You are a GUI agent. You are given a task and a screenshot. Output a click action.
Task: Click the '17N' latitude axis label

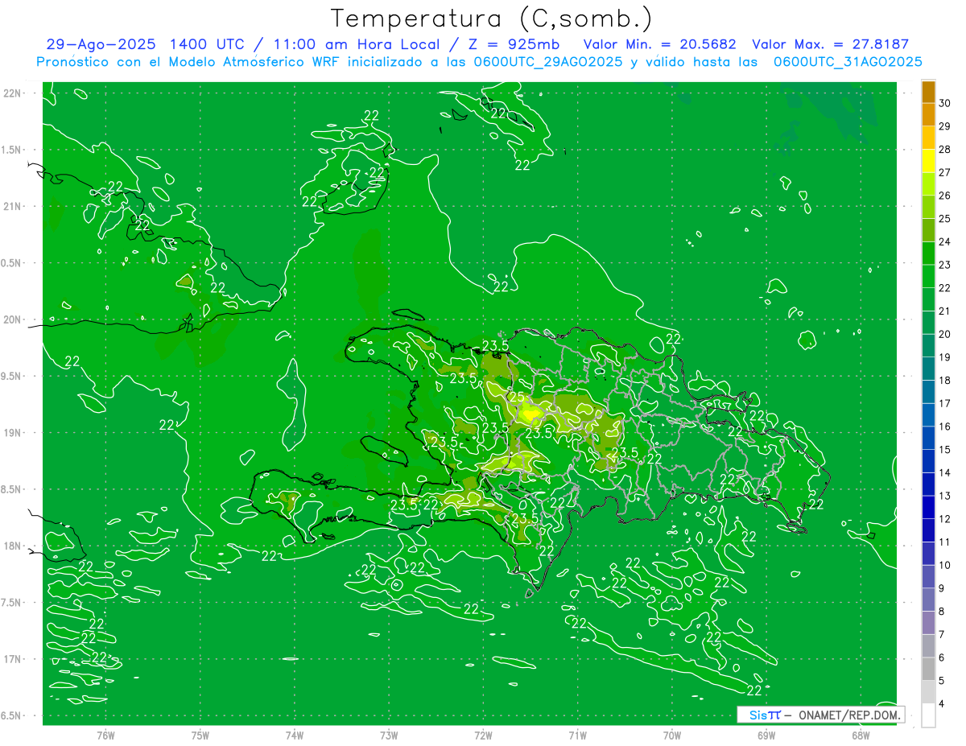pyautogui.click(x=12, y=659)
